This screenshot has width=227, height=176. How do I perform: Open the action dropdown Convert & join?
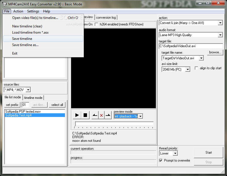point(220,23)
